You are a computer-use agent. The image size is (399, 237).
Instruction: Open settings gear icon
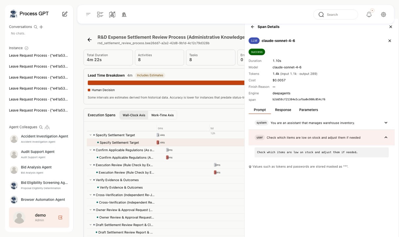pos(384,14)
